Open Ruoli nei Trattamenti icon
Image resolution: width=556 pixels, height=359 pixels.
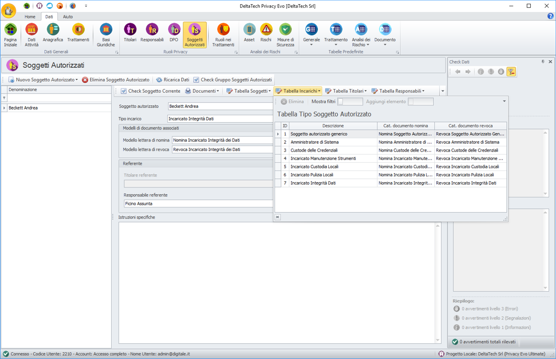click(223, 35)
